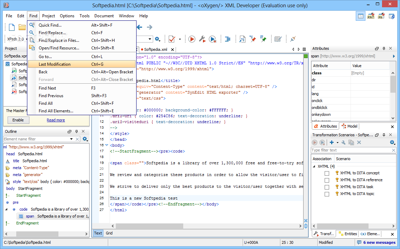Switch to the XSLT debugger perspective
The height and width of the screenshot is (249, 400).
pyautogui.click(x=371, y=16)
